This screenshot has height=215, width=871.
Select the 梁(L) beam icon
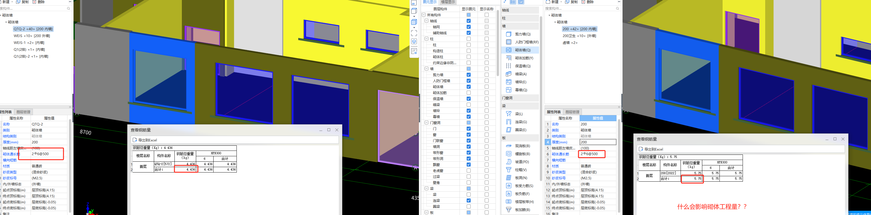508,114
